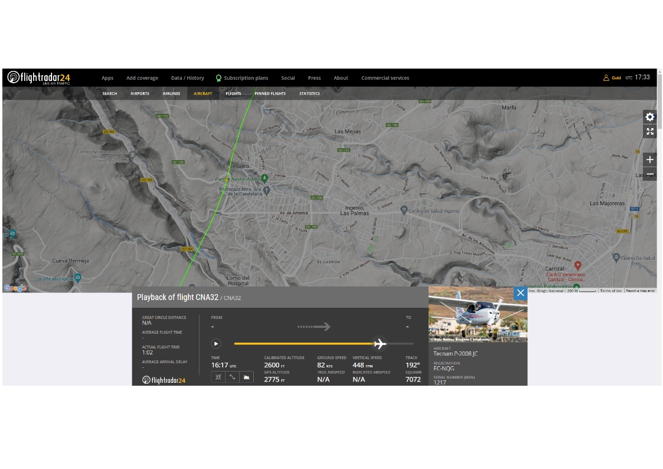Click the Parque Nestor Alamo map pin

coord(264,178)
